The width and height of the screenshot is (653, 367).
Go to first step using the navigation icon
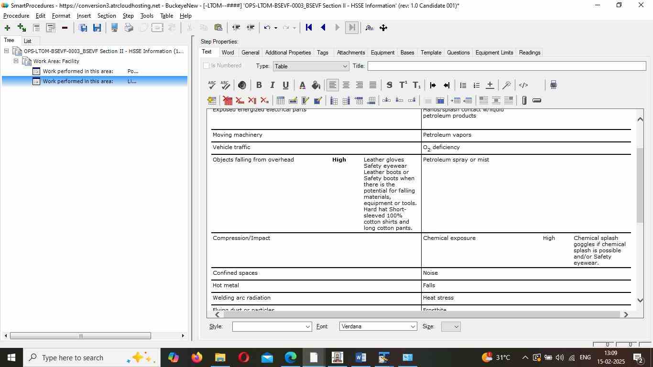click(309, 28)
